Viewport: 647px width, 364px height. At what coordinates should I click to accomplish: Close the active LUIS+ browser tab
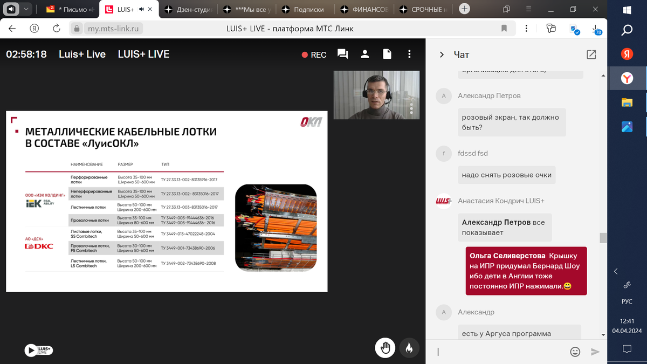coord(149,9)
